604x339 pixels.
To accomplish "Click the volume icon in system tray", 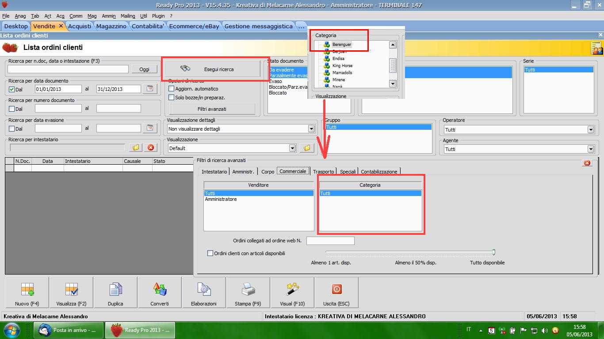I will pos(544,330).
